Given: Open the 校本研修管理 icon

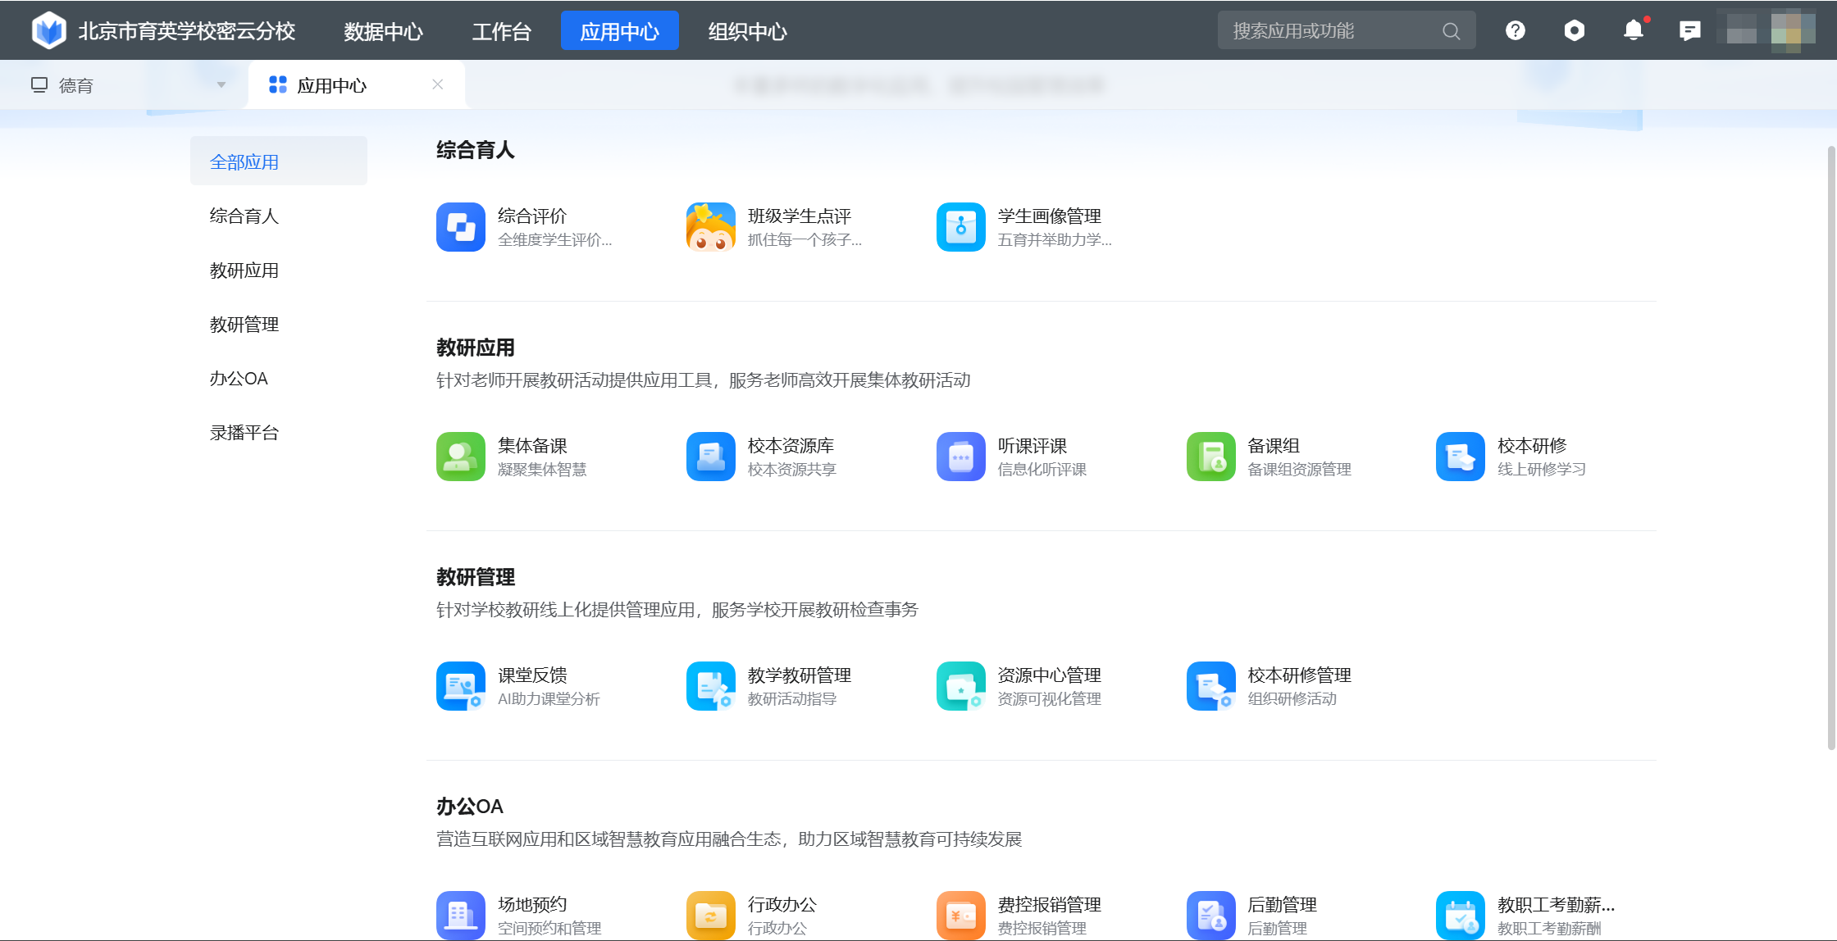Looking at the screenshot, I should 1211,686.
